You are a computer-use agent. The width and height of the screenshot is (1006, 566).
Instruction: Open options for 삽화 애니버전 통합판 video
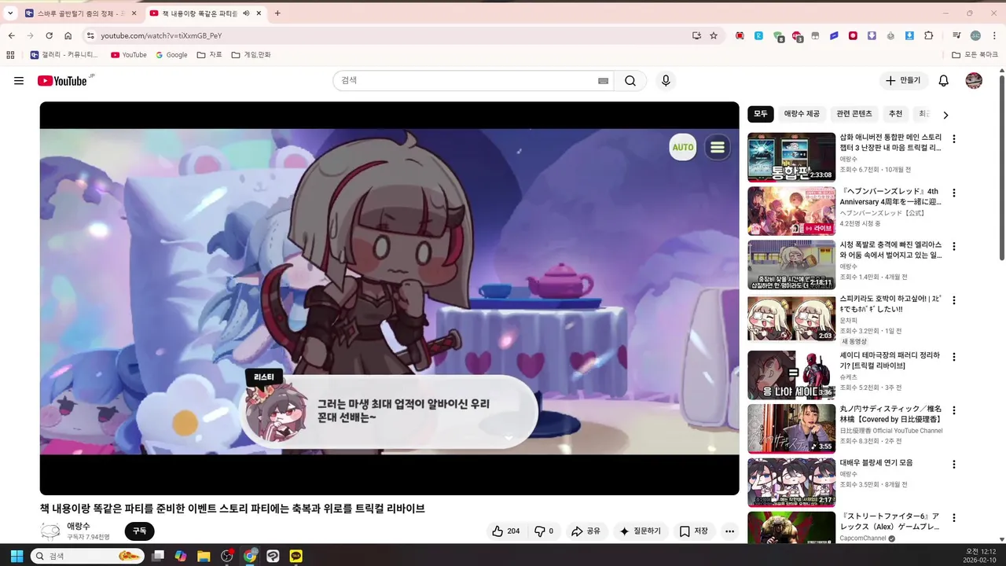coord(954,139)
